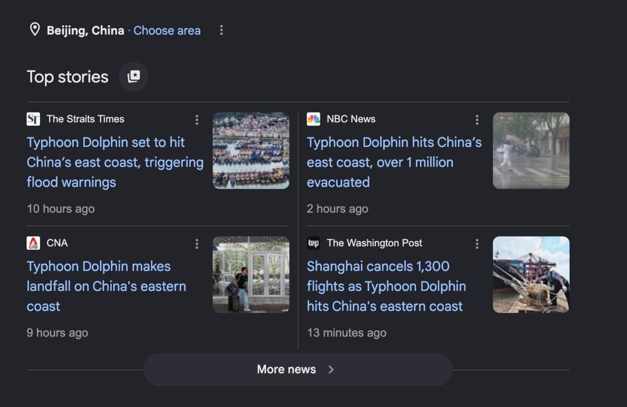Open 'Shanghai cancels 1,300 flights' headline
This screenshot has height=407, width=627.
click(386, 286)
